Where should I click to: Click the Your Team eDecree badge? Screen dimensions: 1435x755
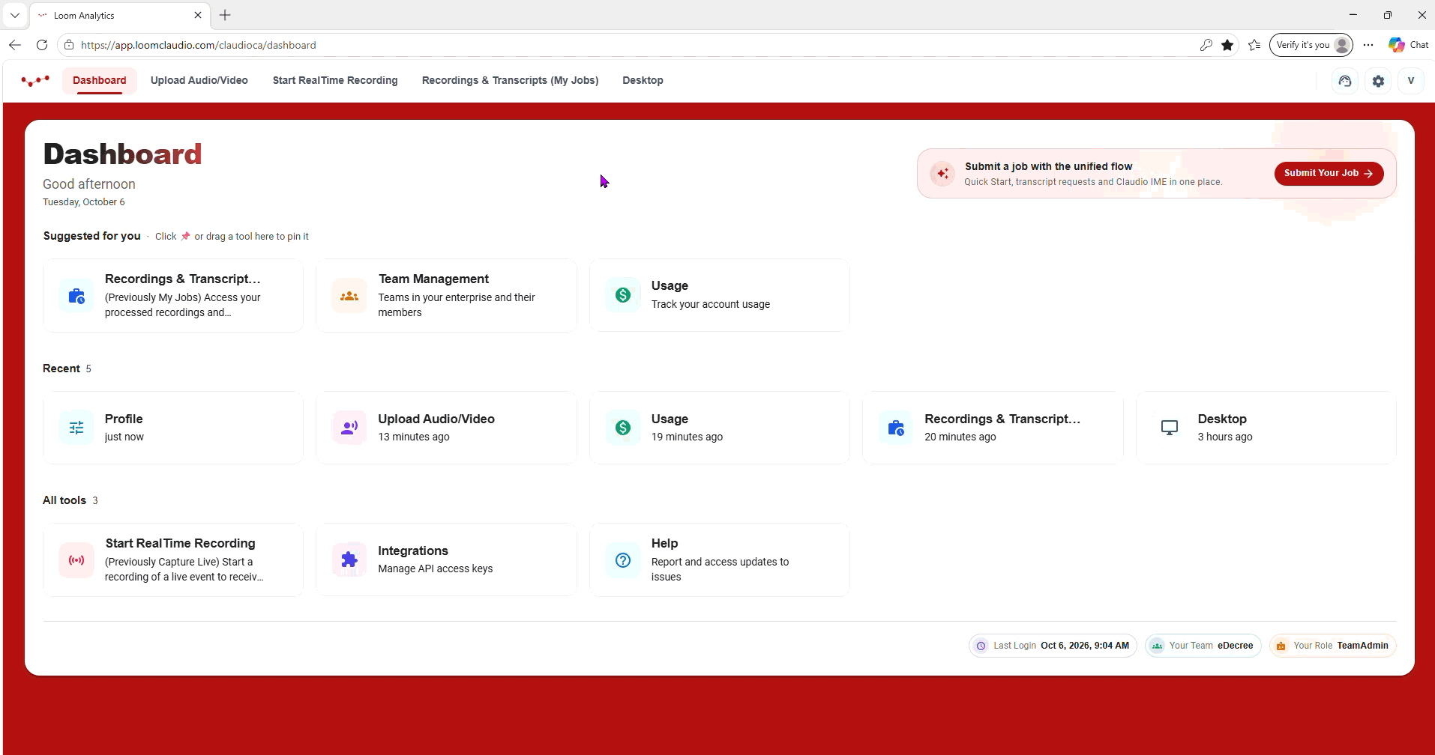[1203, 646]
